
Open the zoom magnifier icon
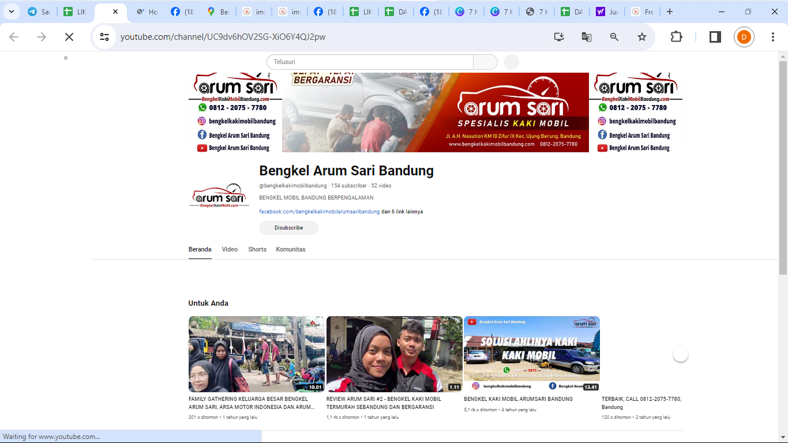click(614, 37)
